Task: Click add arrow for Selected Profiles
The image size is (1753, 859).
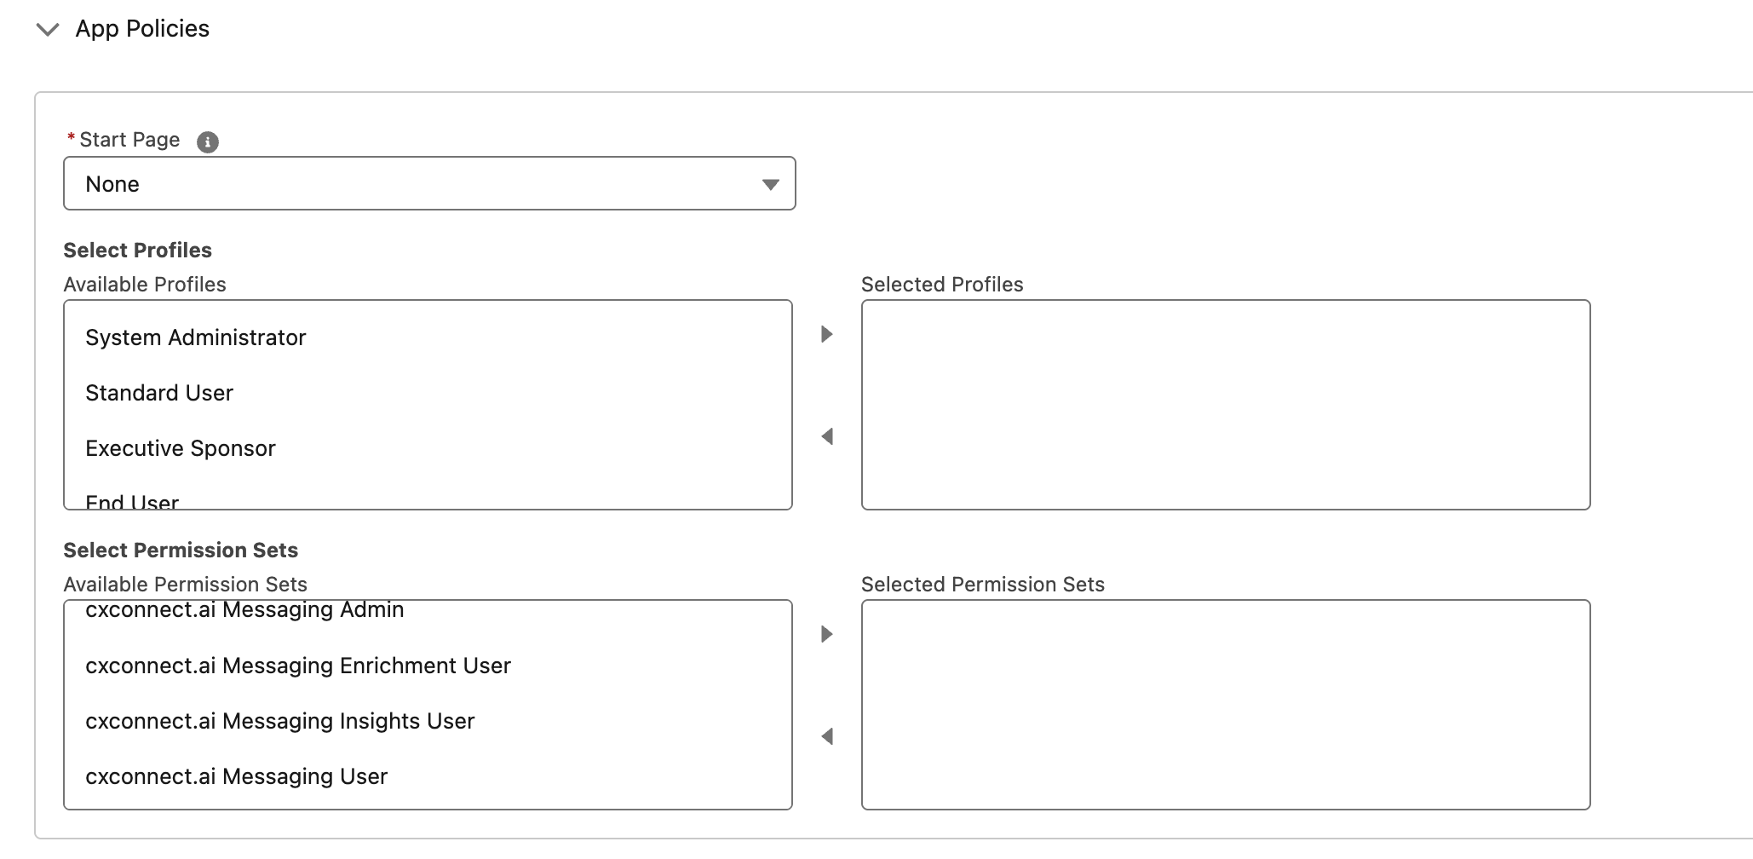Action: (826, 334)
